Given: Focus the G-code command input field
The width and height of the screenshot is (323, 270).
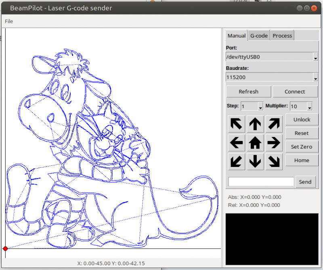Looking at the screenshot, I should tap(261, 182).
